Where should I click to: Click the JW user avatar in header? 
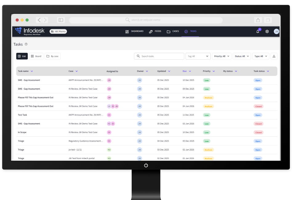point(276,31)
